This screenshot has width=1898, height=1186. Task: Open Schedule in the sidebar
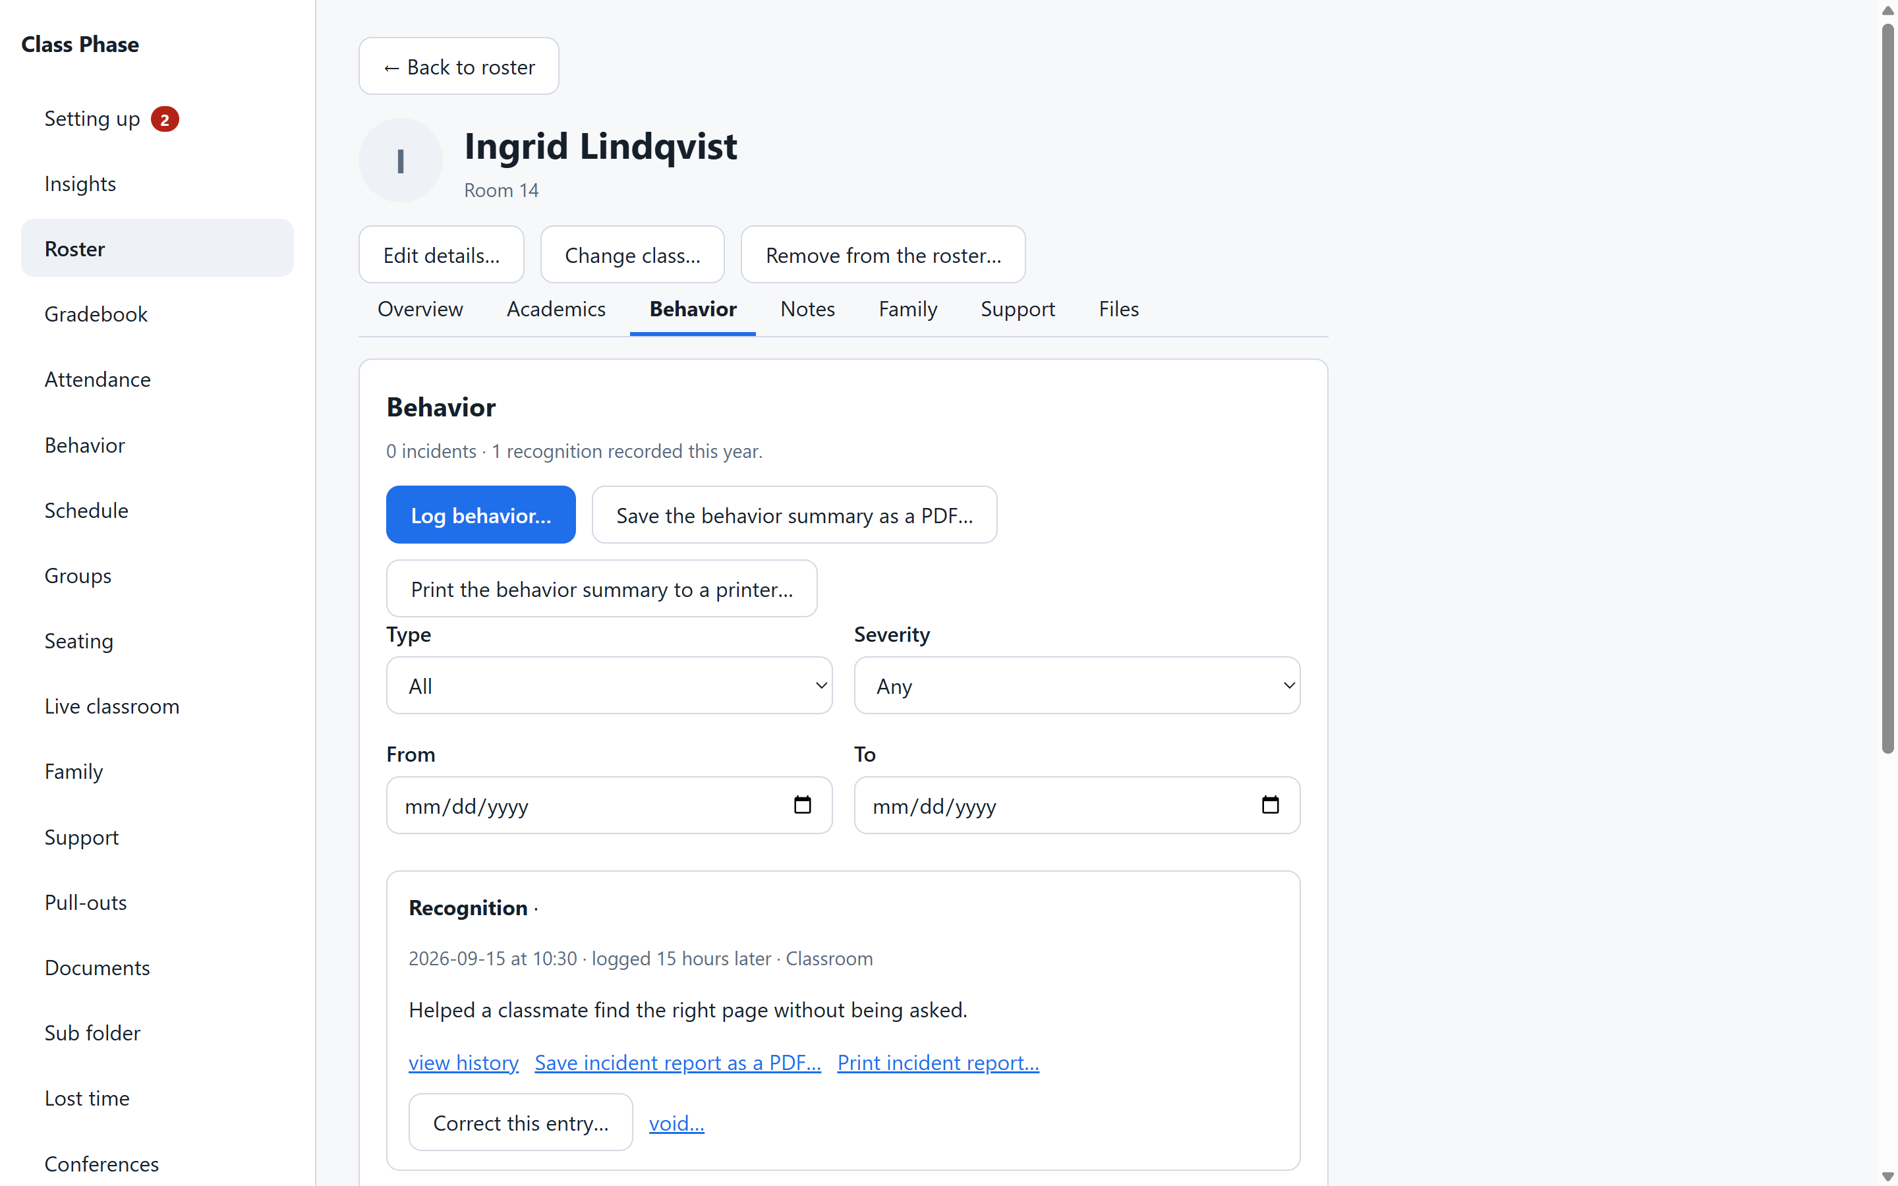pos(157,511)
